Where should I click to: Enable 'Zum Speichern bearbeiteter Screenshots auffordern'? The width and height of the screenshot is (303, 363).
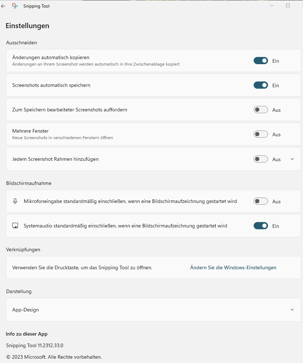click(x=260, y=110)
